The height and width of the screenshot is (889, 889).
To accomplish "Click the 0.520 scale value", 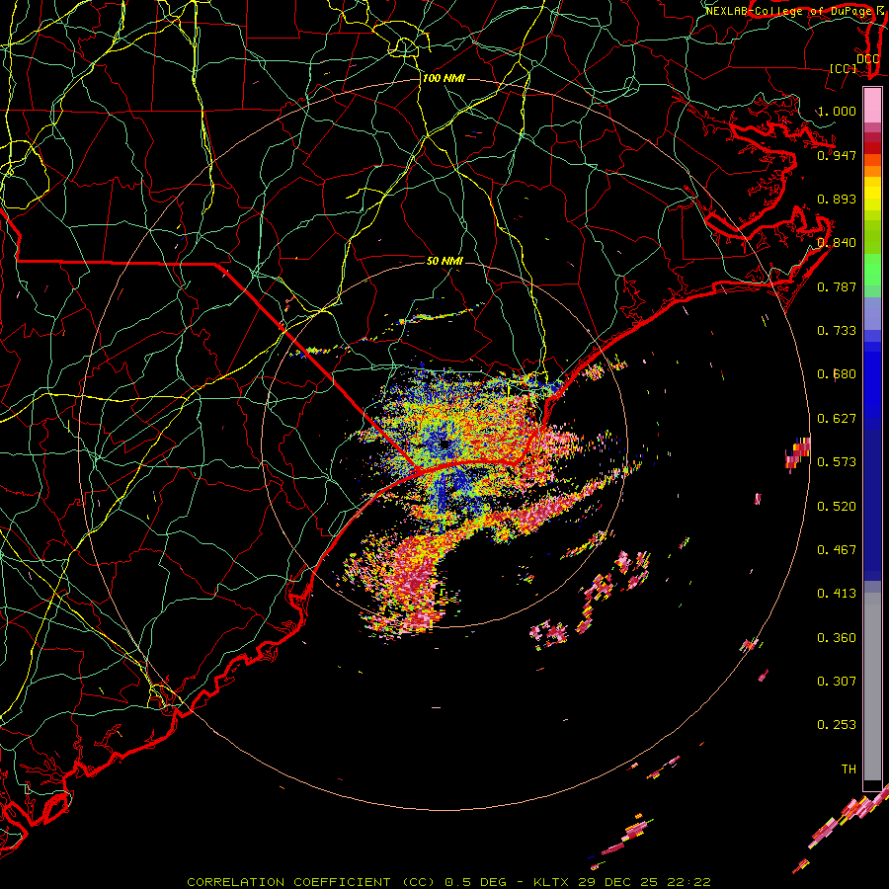I will point(837,507).
